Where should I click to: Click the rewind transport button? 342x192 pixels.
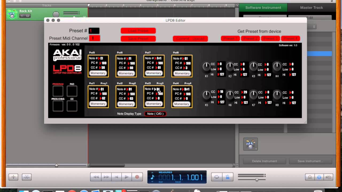click(x=96, y=177)
